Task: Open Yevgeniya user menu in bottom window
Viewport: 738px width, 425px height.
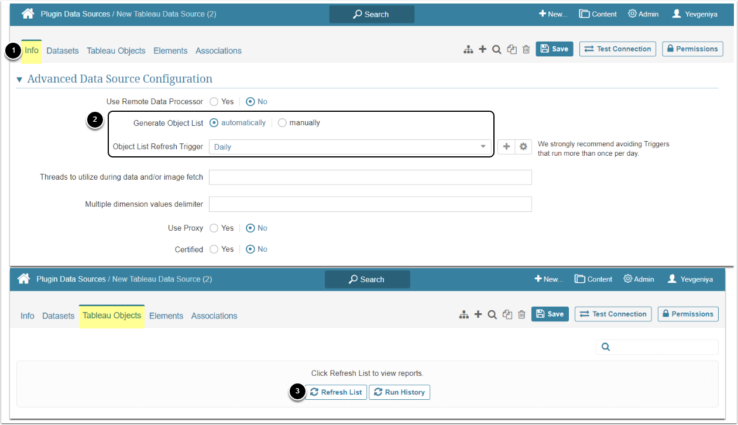Action: coord(690,279)
